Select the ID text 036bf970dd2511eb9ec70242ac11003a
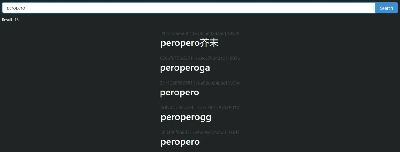This screenshot has width=400, height=152. coord(200,58)
